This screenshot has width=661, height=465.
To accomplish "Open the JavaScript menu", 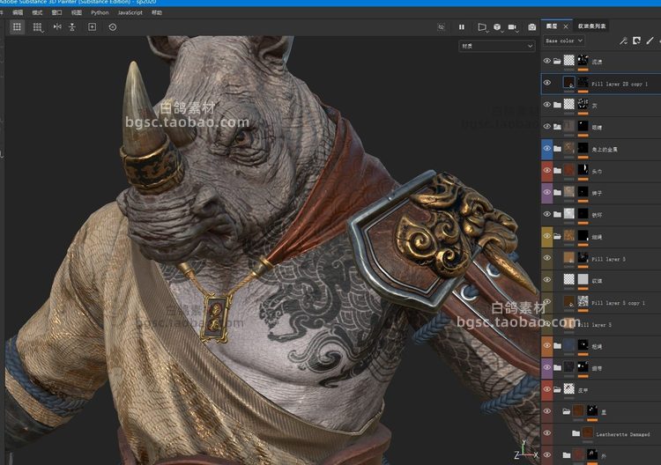I will [130, 12].
